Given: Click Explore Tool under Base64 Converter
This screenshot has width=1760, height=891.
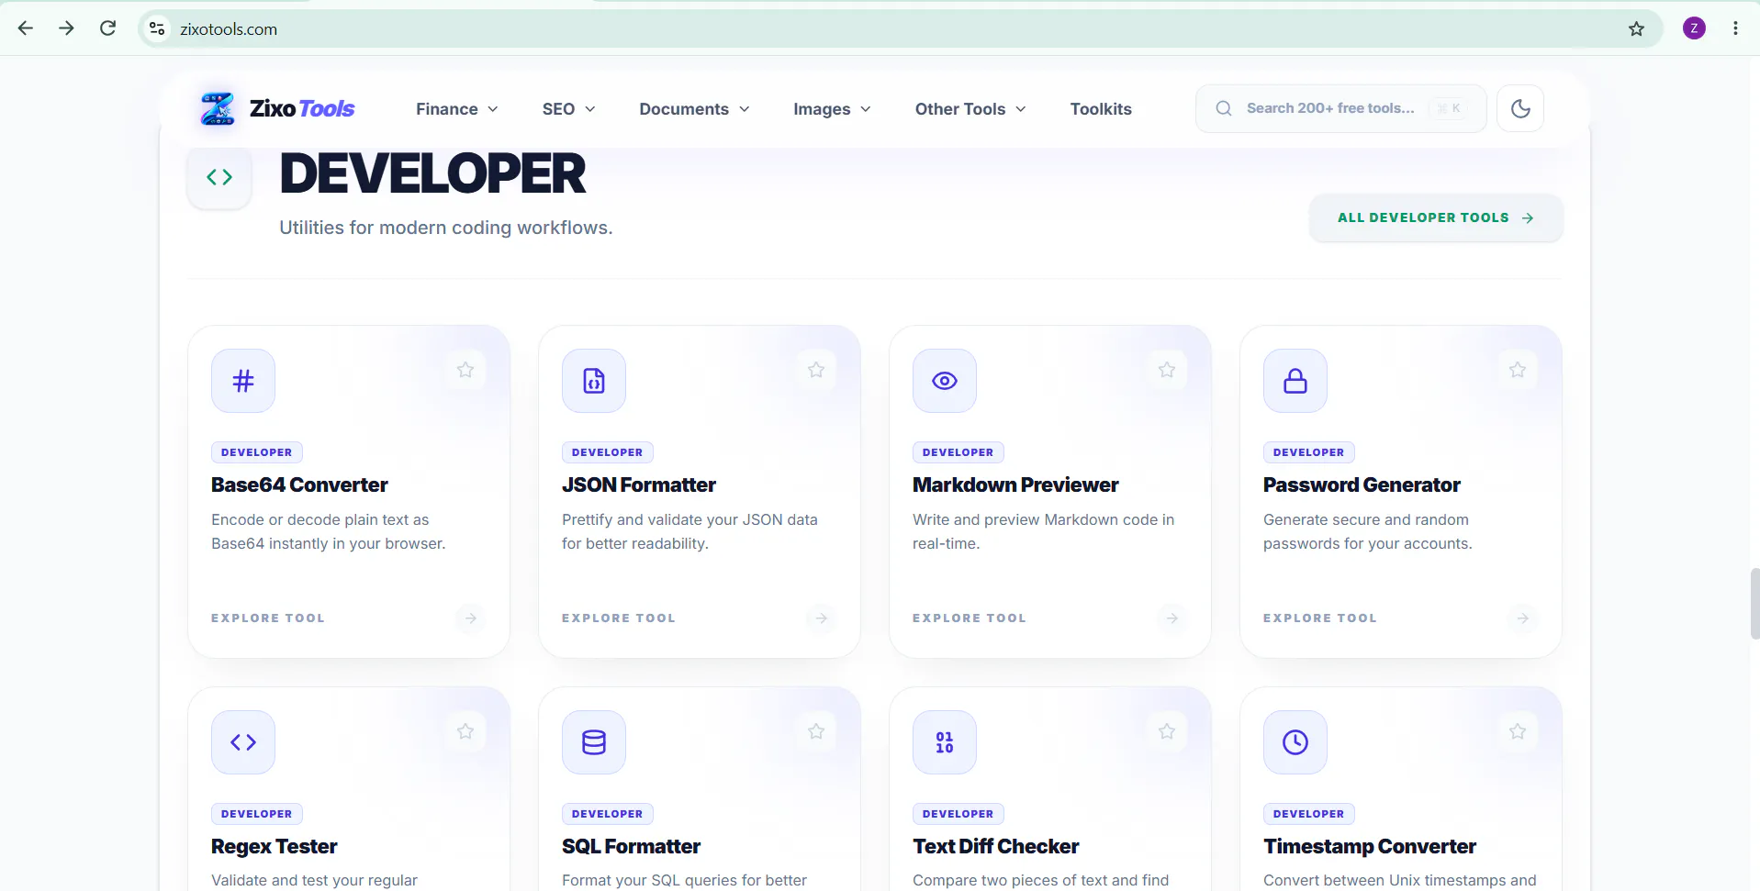Looking at the screenshot, I should [x=268, y=618].
